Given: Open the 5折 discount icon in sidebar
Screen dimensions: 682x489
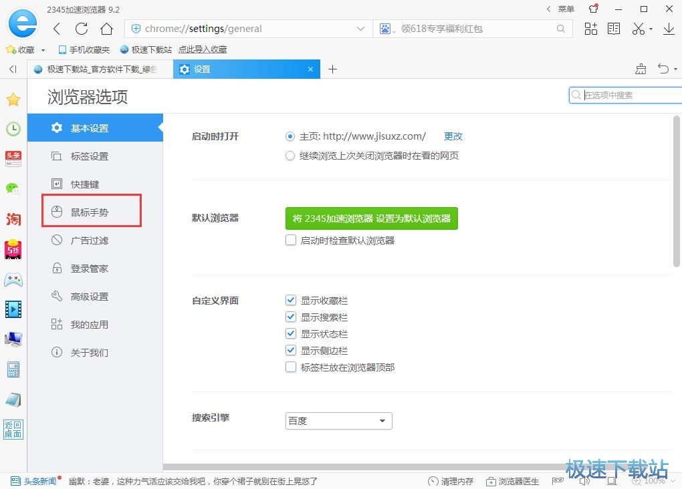Looking at the screenshot, I should 13,249.
